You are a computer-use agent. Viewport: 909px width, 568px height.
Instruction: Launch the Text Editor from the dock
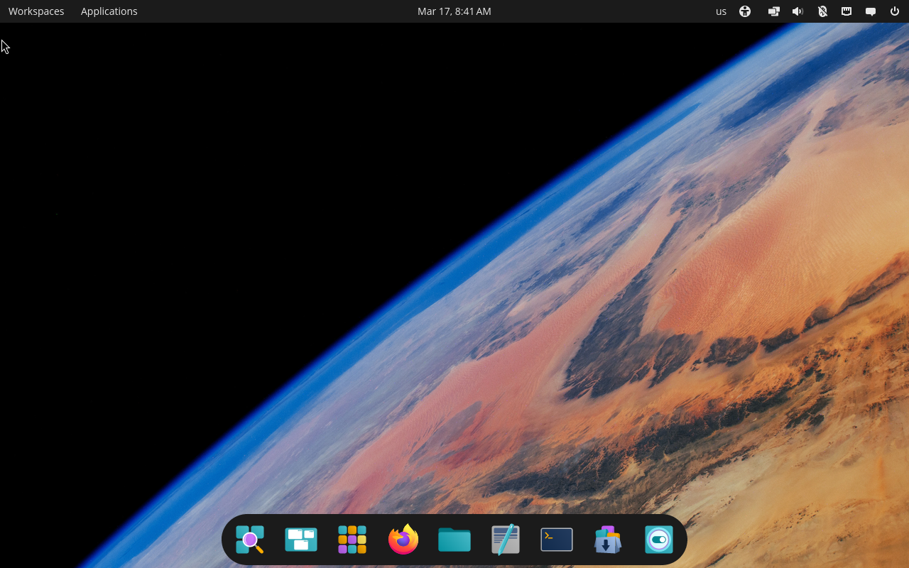506,540
